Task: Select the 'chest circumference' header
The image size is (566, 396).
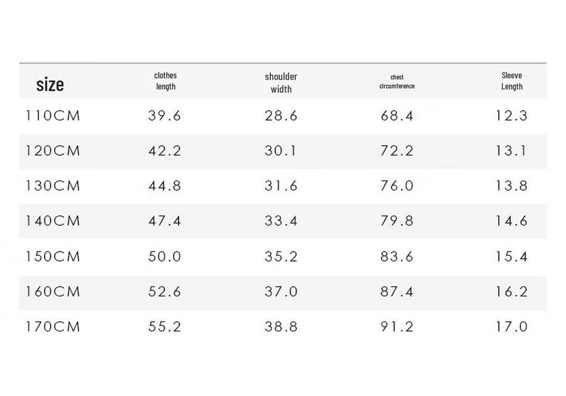Action: (397, 82)
